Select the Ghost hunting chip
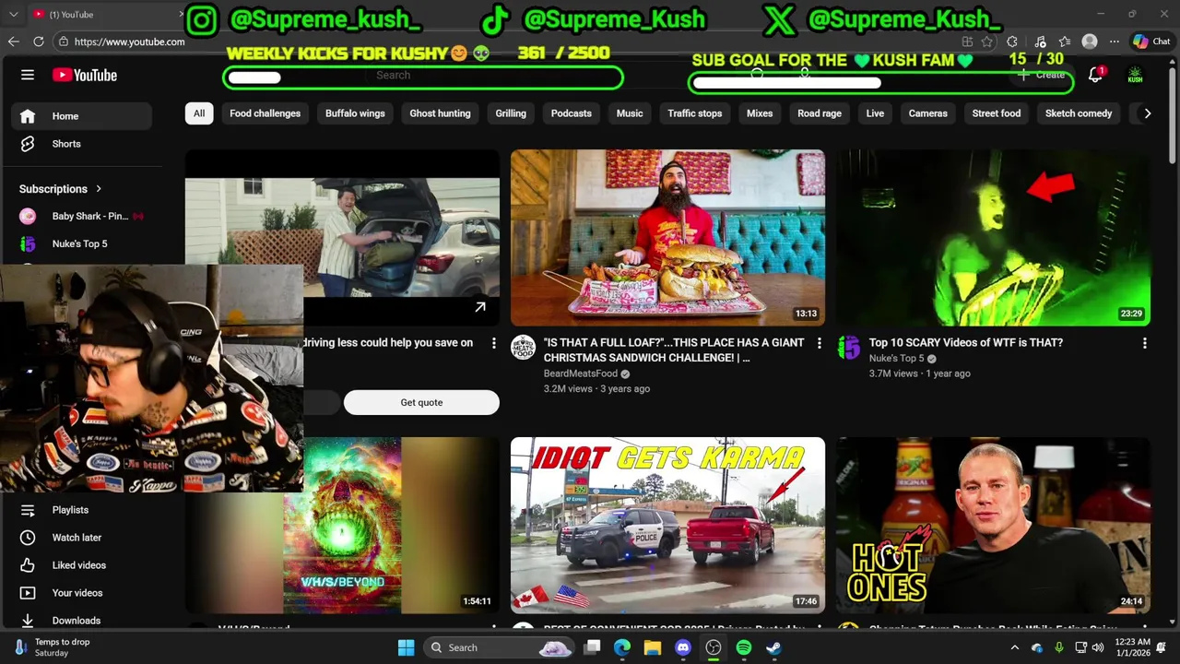Image resolution: width=1180 pixels, height=664 pixels. tap(440, 113)
